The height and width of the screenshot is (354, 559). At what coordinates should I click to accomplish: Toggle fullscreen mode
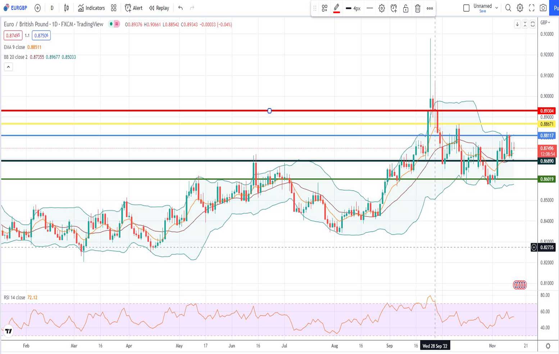click(x=532, y=8)
